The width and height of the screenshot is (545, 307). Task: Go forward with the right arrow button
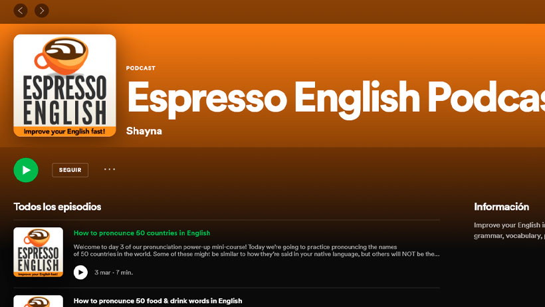(x=42, y=11)
